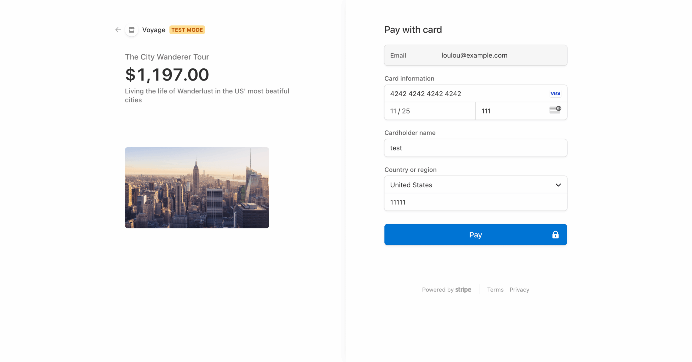Click the CVC card hint icon
692x362 pixels.
point(555,110)
